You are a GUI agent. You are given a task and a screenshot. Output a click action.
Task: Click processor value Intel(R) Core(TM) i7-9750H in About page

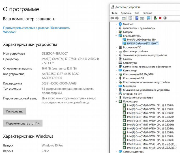tap(70, 61)
